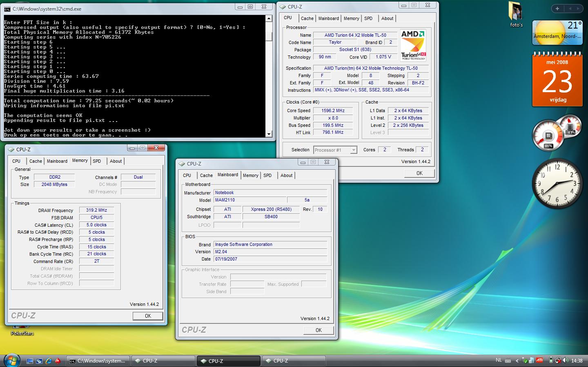This screenshot has height=367, width=588.
Task: Open the battery power tray icon
Action: click(x=551, y=360)
